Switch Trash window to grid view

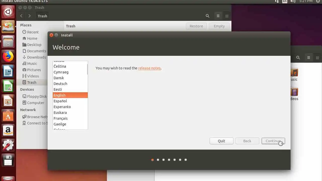coord(227,16)
